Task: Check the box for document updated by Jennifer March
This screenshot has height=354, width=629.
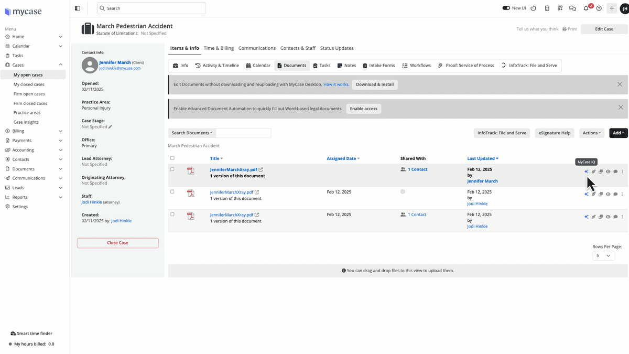Action: (172, 169)
